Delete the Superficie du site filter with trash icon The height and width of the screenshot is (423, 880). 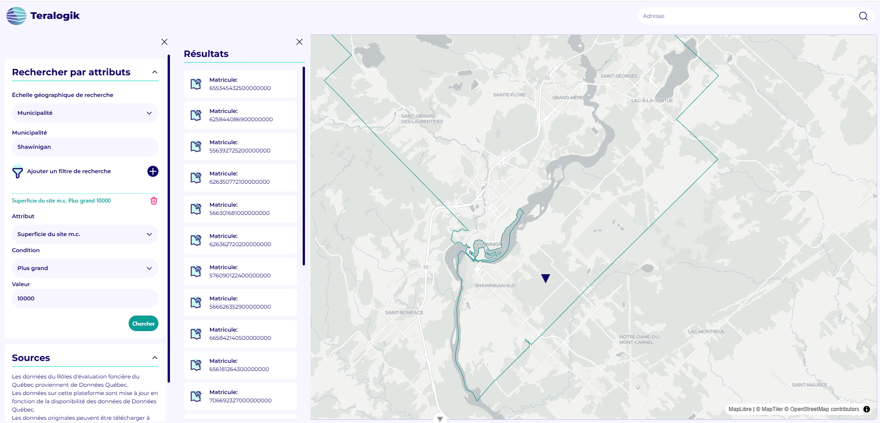[x=154, y=201]
